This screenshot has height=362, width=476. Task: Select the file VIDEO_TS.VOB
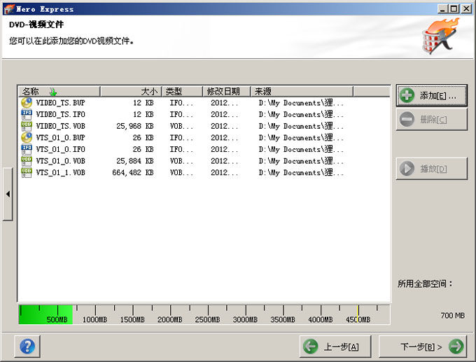coord(60,126)
